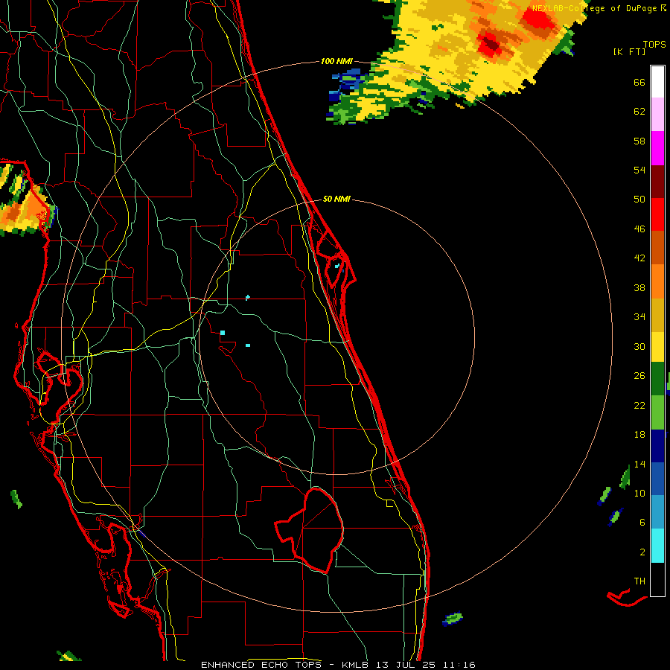
Task: Select the bright yellow legend band
Action: (657, 347)
